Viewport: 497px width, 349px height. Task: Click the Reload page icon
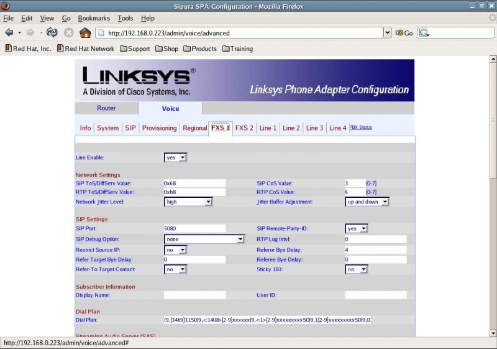pyautogui.click(x=52, y=32)
